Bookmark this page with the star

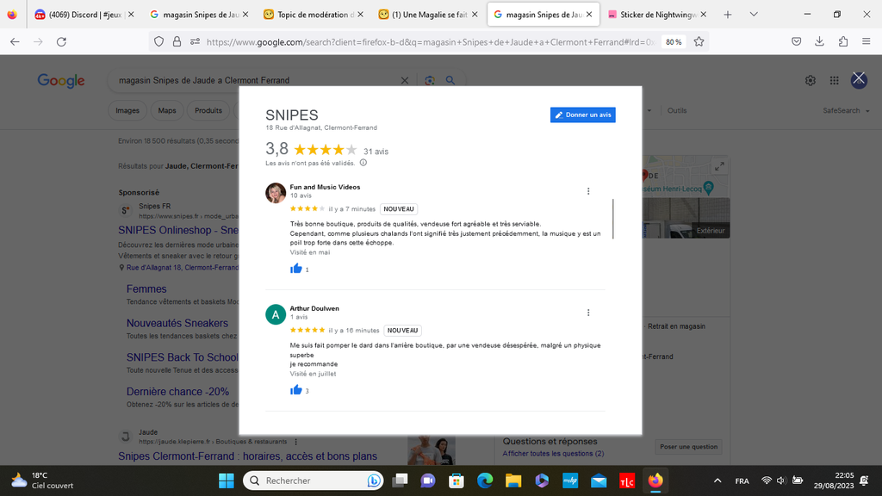(699, 41)
